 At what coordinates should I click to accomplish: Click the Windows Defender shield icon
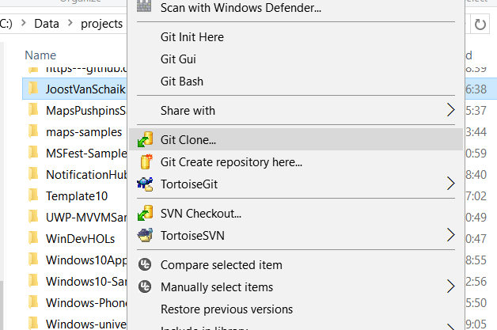coord(145,8)
